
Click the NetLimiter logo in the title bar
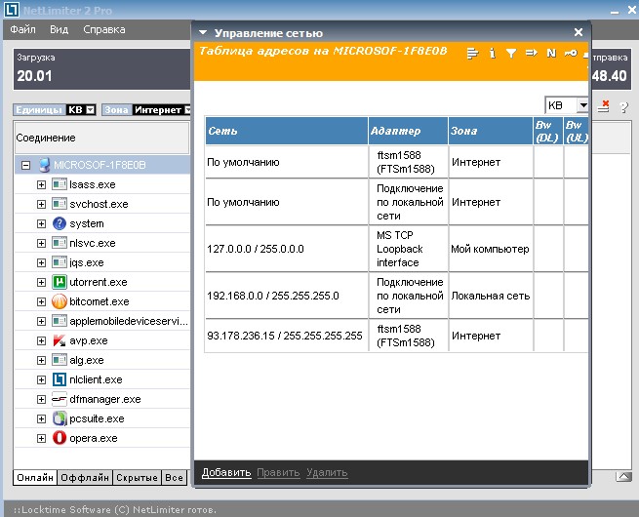(11, 10)
